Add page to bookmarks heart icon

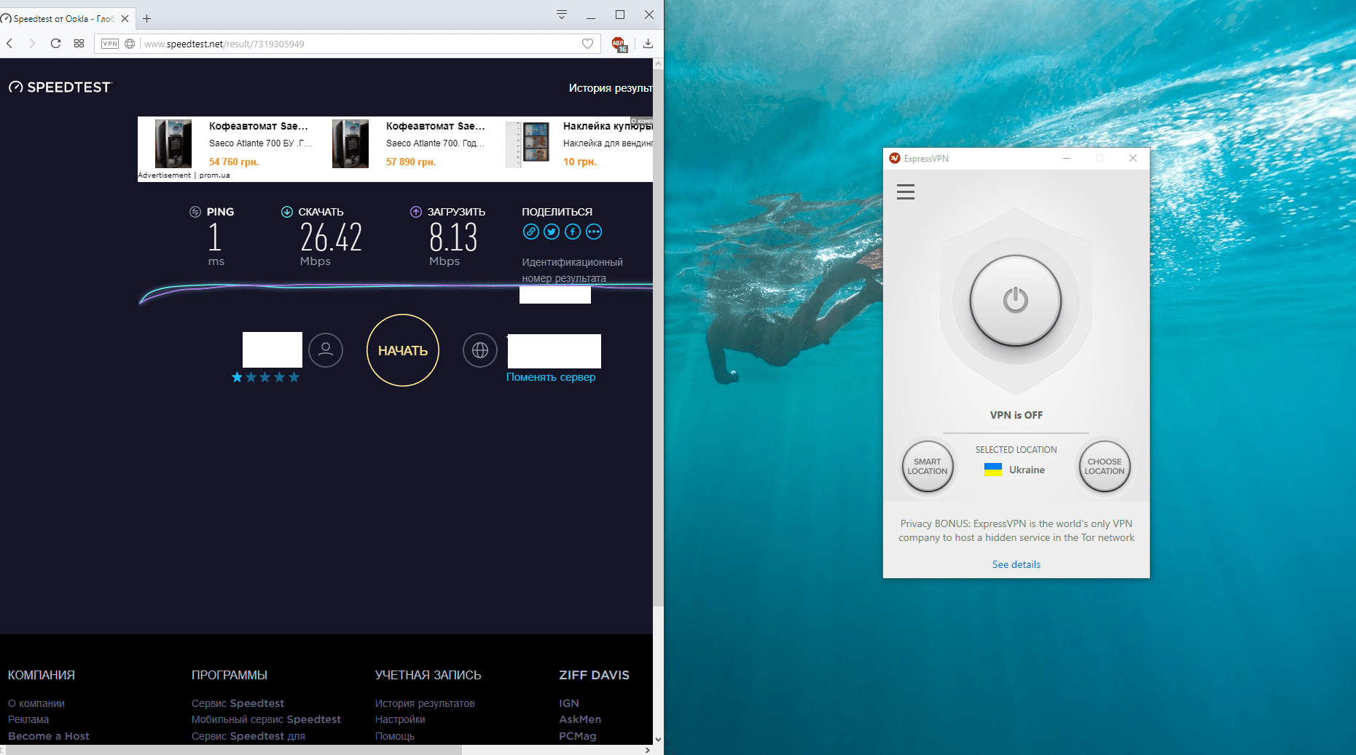(x=587, y=44)
